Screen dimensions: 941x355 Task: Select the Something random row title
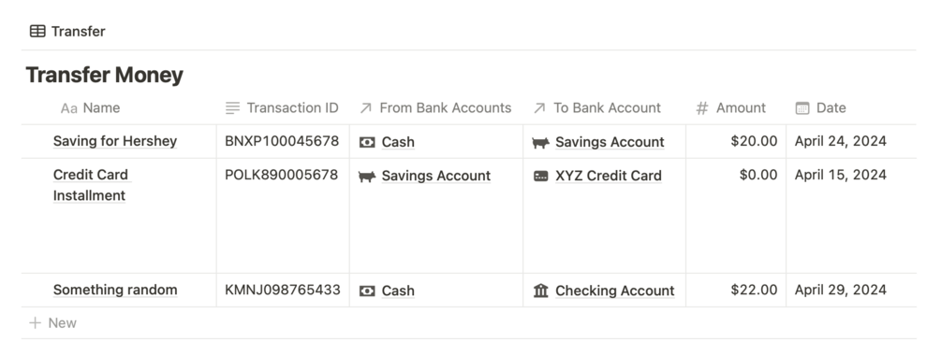tap(115, 290)
